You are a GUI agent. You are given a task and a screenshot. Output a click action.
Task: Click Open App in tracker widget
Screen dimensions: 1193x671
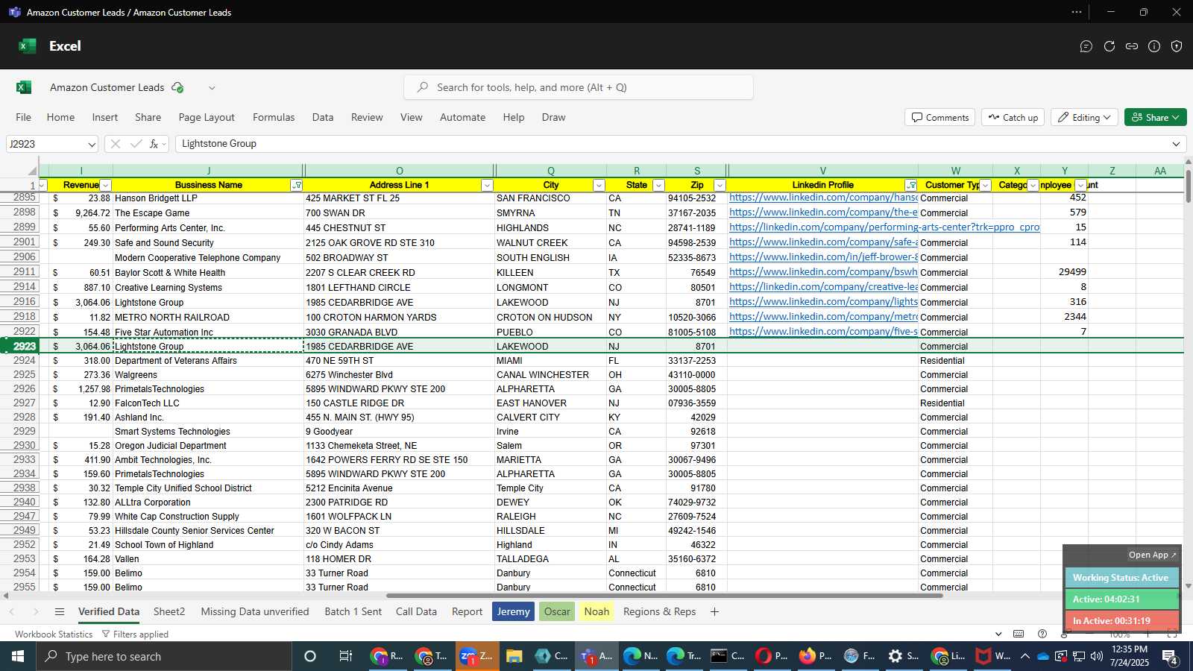(1152, 555)
